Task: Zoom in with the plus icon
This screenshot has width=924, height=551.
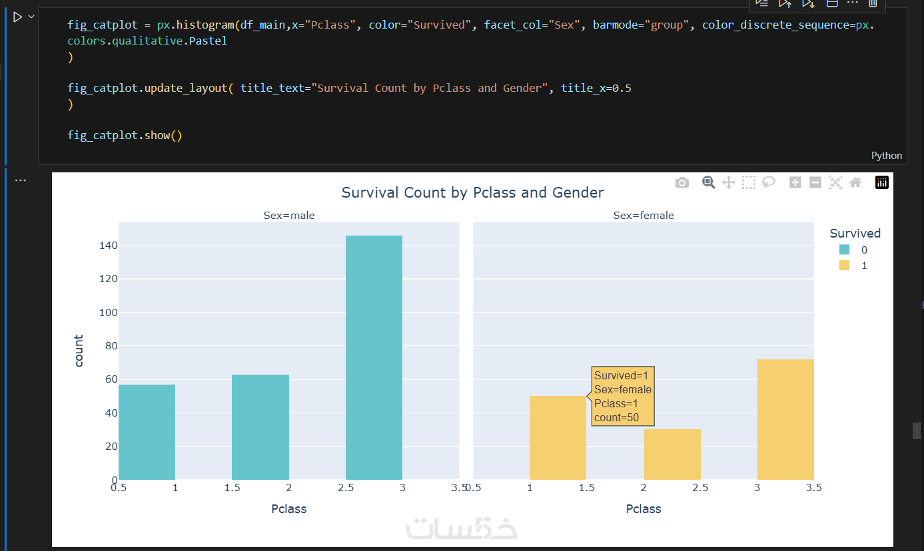Action: tap(795, 182)
